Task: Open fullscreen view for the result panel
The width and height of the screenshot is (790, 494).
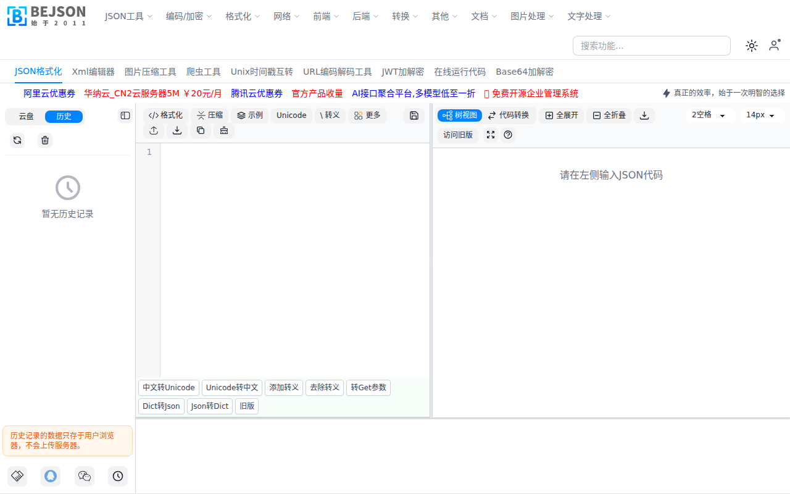Action: point(490,135)
